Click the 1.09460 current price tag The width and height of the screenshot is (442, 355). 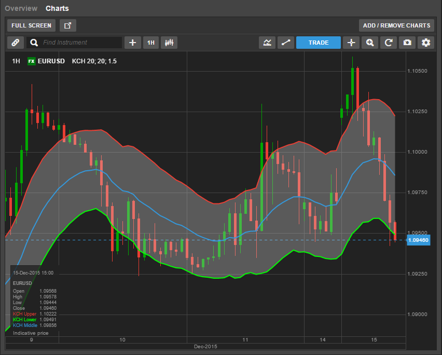coord(418,240)
